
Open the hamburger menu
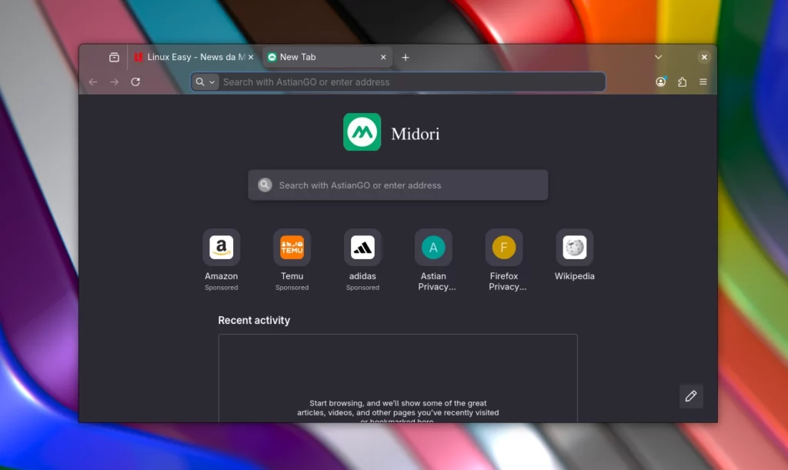pyautogui.click(x=703, y=82)
